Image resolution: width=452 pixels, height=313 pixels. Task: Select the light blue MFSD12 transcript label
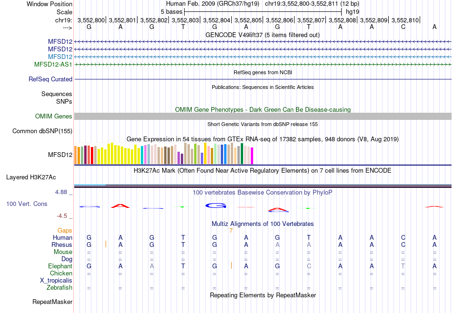click(x=60, y=57)
